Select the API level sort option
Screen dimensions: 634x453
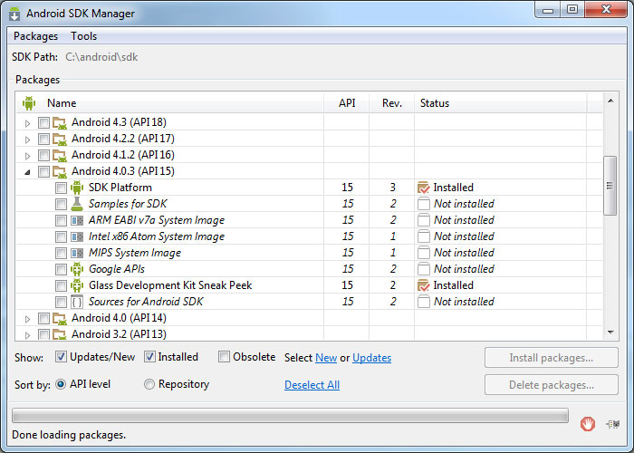point(61,384)
